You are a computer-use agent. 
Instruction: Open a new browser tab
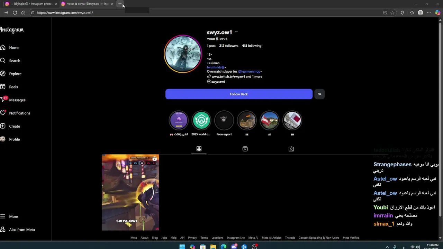(120, 4)
